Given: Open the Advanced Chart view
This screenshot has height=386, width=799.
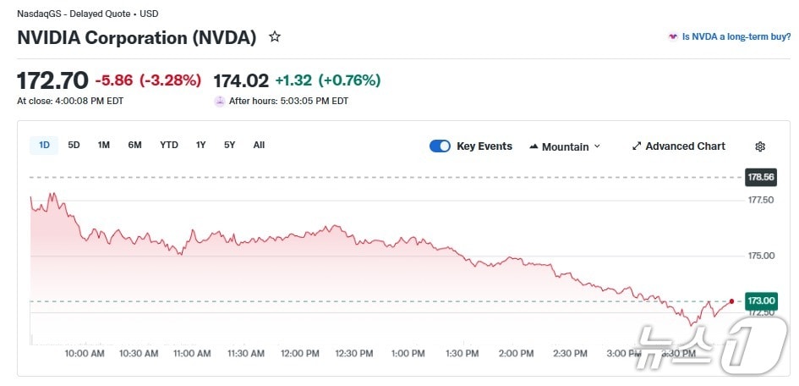Looking at the screenshot, I should [x=685, y=146].
